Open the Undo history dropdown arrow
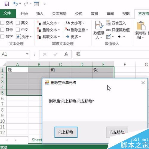The height and width of the screenshot is (149, 149). [20, 4]
